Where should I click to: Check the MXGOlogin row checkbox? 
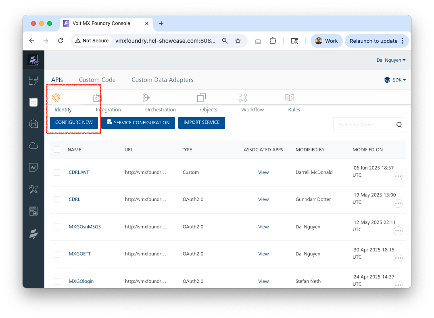tap(57, 281)
